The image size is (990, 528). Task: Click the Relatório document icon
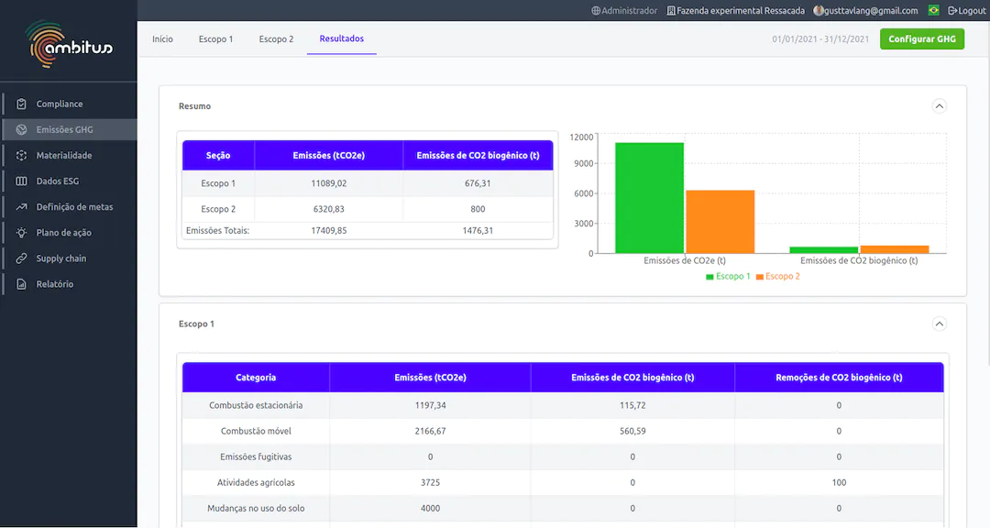point(22,284)
